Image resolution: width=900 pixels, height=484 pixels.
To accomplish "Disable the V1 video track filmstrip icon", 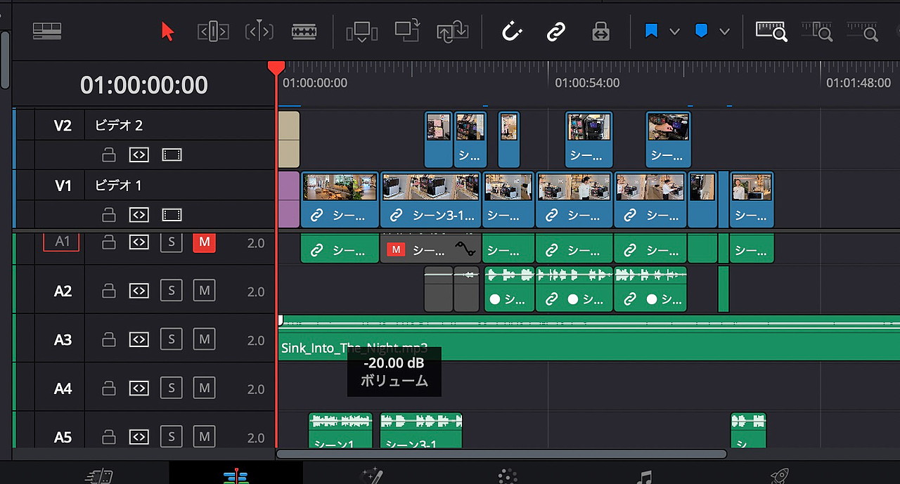I will 172,214.
